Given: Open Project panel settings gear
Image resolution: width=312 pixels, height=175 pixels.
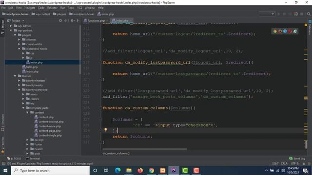Looking at the screenshot, I should tap(72, 20).
